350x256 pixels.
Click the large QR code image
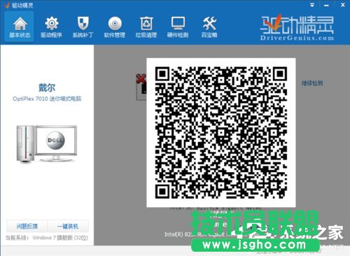(221, 133)
